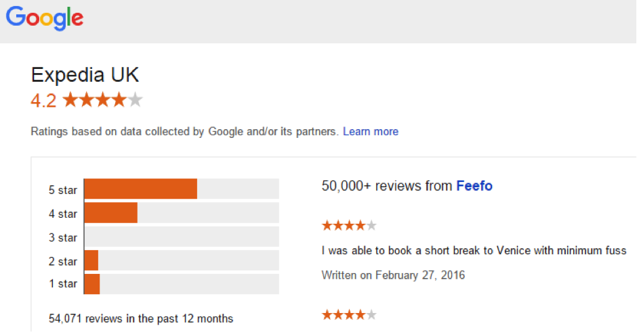637x332 pixels.
Task: Open the Feefo reviews link
Action: point(474,186)
